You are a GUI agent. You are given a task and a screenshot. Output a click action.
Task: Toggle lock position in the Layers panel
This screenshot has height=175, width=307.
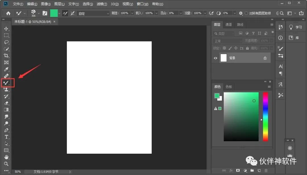tap(236, 48)
